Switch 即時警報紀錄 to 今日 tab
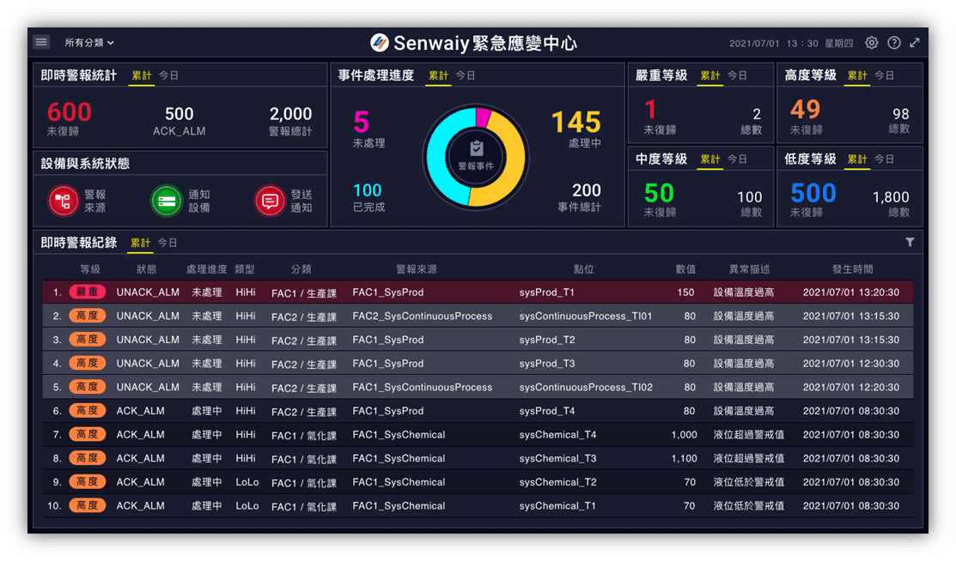The height and width of the screenshot is (561, 956). (x=167, y=243)
